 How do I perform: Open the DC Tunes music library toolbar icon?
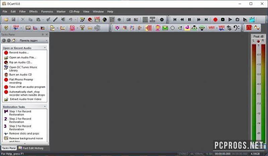click(x=82, y=19)
